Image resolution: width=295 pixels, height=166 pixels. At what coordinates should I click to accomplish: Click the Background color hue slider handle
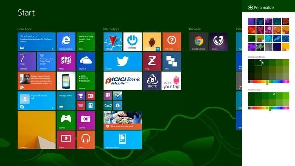click(267, 82)
